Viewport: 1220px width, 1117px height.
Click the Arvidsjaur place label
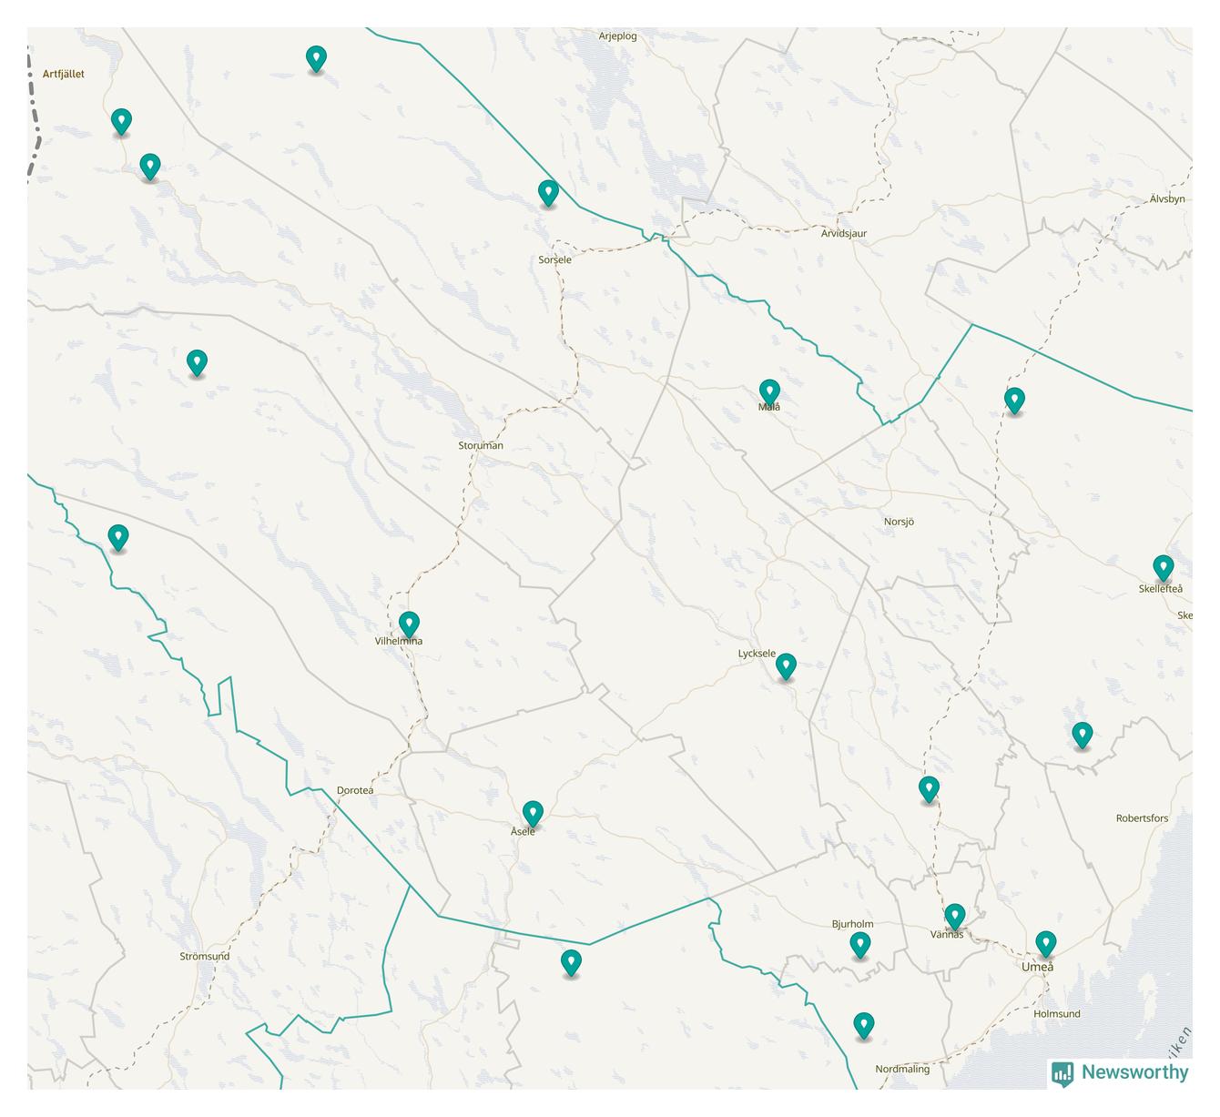pyautogui.click(x=844, y=234)
